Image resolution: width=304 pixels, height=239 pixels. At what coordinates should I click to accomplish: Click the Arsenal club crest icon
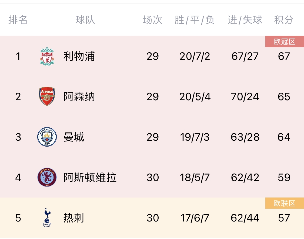[47, 96]
